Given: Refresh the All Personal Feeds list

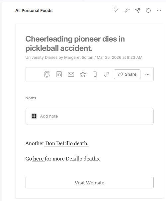Looking at the screenshot, I should pyautogui.click(x=148, y=10).
